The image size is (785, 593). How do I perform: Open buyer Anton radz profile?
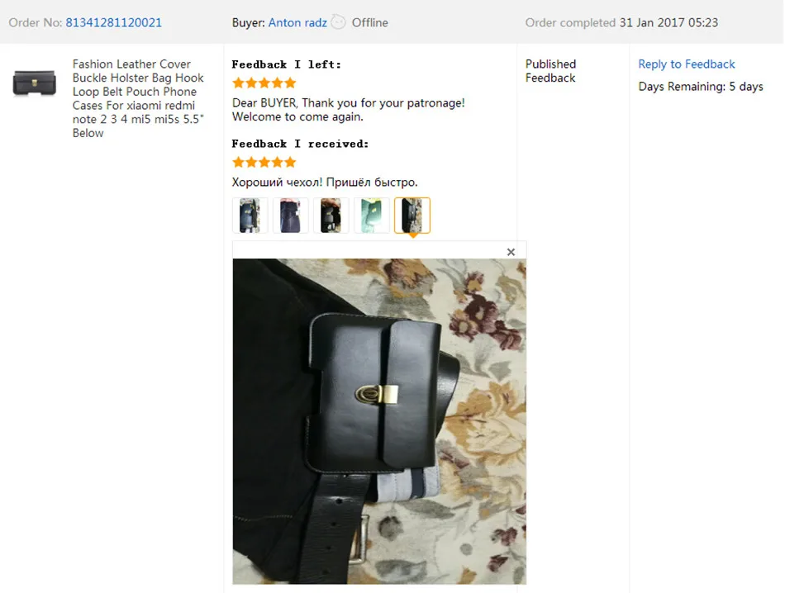click(x=297, y=22)
